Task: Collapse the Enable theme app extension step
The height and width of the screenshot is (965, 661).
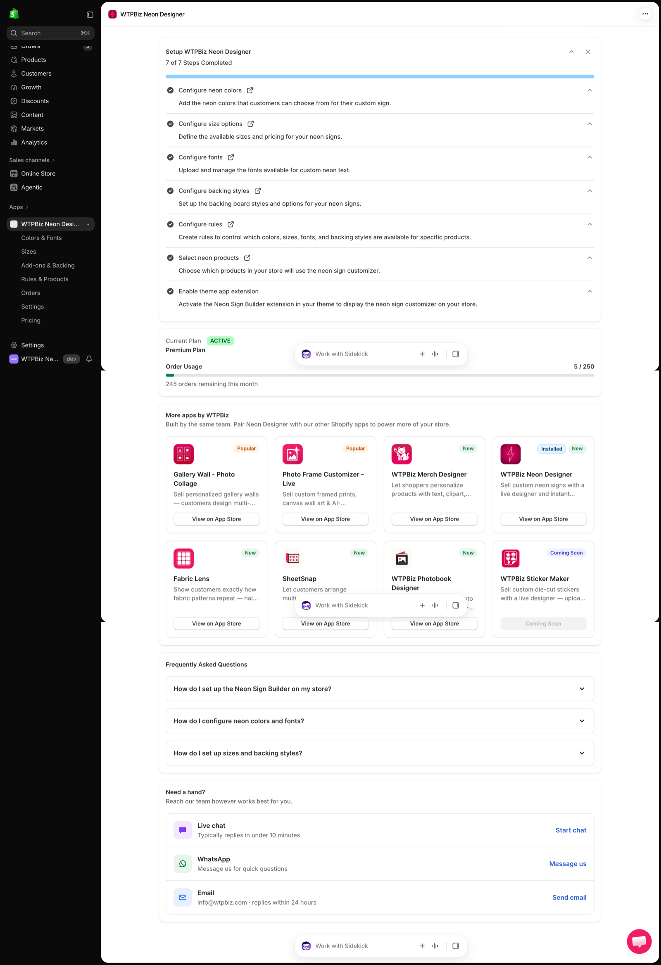Action: point(589,291)
